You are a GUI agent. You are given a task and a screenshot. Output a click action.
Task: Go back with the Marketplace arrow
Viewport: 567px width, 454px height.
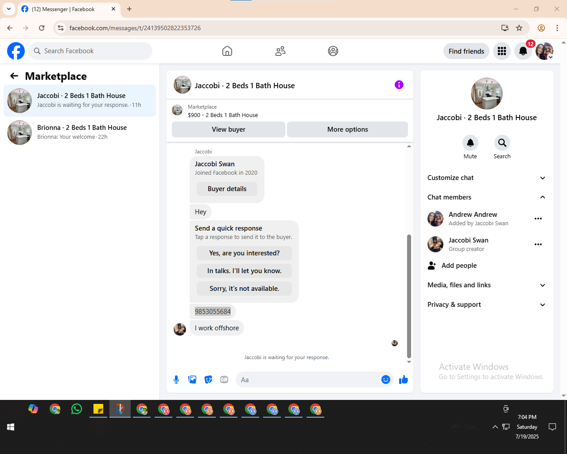tap(14, 76)
